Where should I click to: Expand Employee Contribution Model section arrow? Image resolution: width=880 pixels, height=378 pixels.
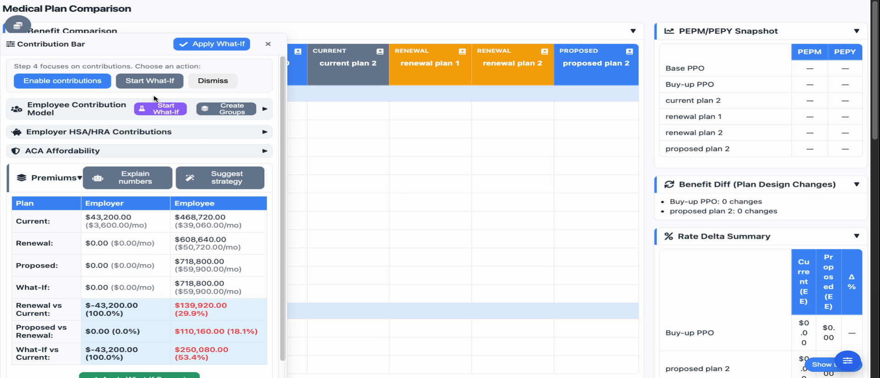(x=264, y=109)
